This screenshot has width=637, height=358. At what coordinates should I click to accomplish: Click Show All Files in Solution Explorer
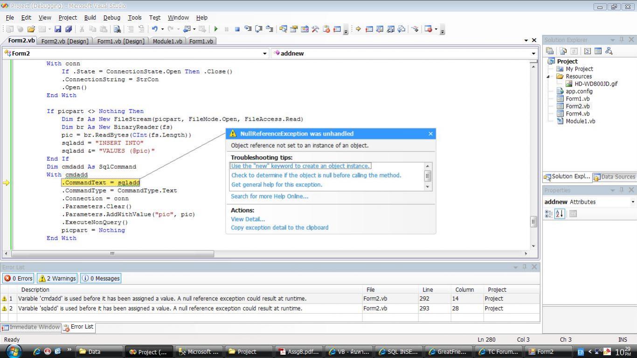(563, 51)
